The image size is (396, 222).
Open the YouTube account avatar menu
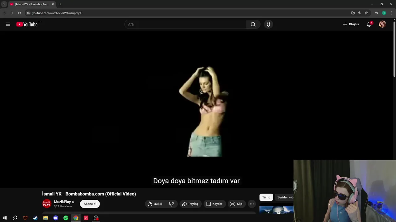coord(382,24)
